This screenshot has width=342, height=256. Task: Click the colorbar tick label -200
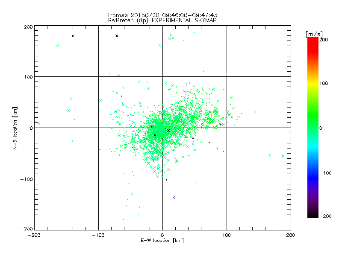pos(325,216)
